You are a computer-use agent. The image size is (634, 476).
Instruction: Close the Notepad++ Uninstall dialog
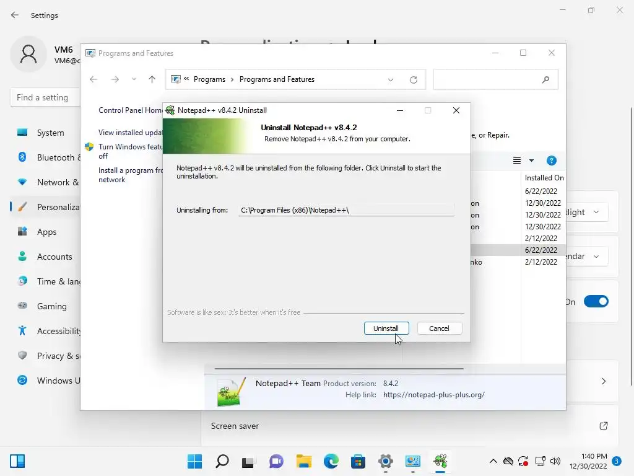pos(456,110)
